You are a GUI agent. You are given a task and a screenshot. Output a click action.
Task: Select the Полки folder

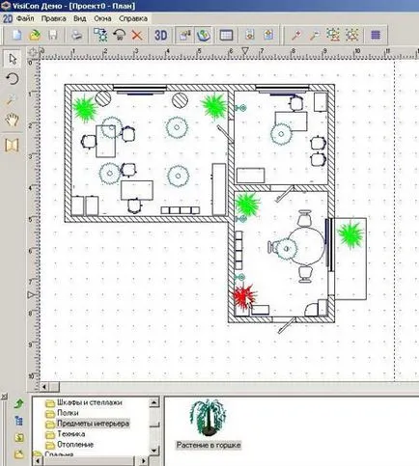click(x=68, y=413)
